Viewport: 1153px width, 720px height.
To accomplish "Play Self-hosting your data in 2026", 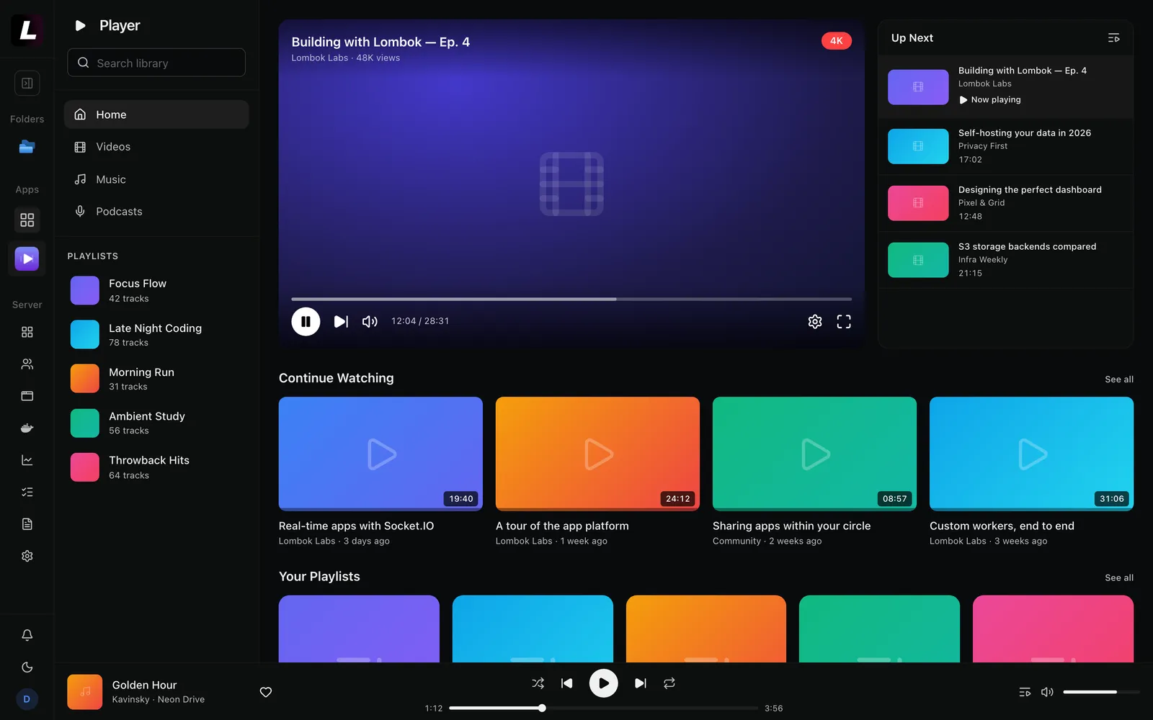I will (x=1006, y=146).
